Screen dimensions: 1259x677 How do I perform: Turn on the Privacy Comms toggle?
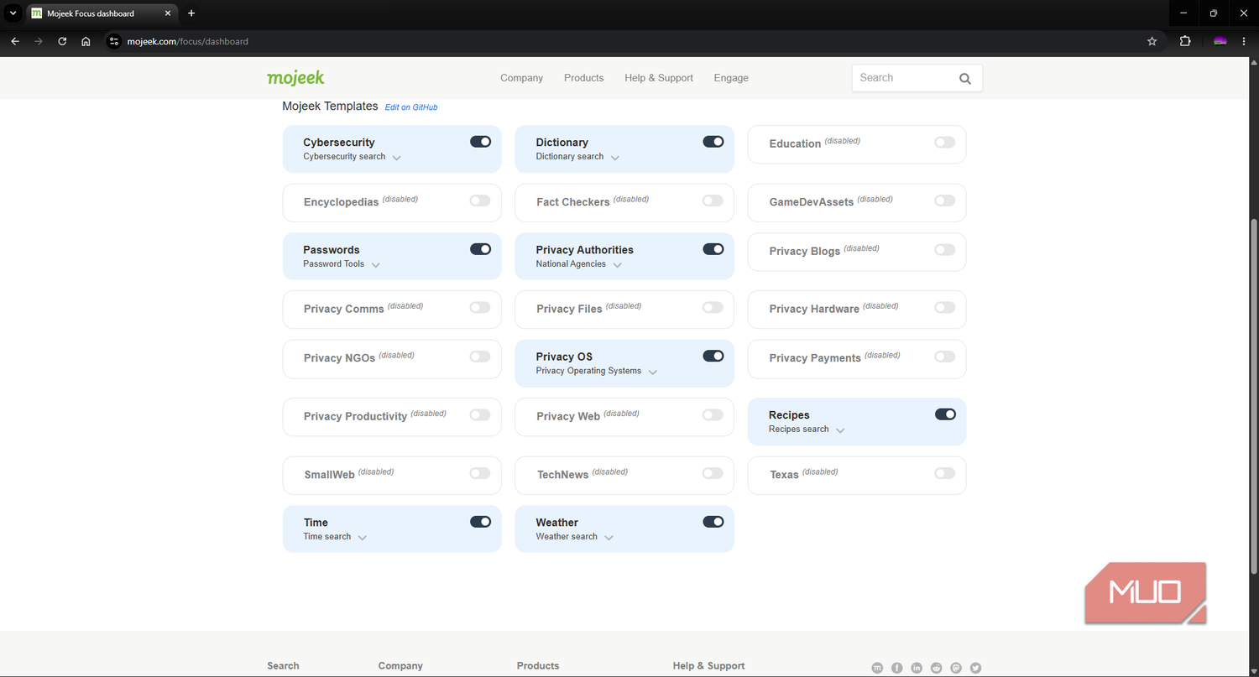click(x=480, y=308)
